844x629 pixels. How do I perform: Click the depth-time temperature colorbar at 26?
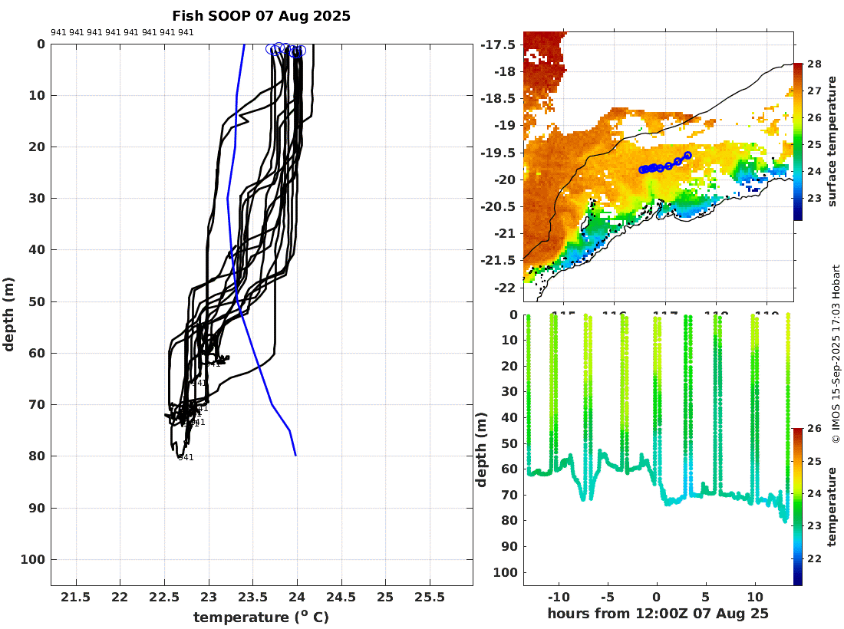[797, 430]
